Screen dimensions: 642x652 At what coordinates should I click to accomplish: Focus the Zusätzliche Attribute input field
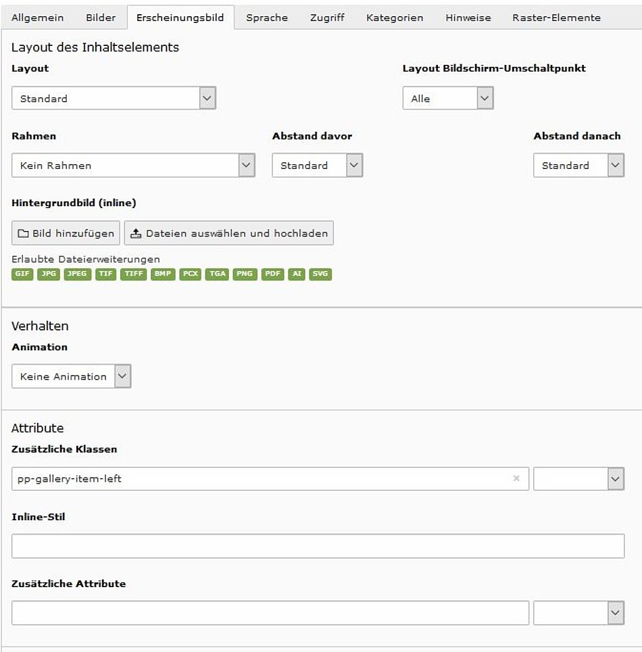click(270, 613)
